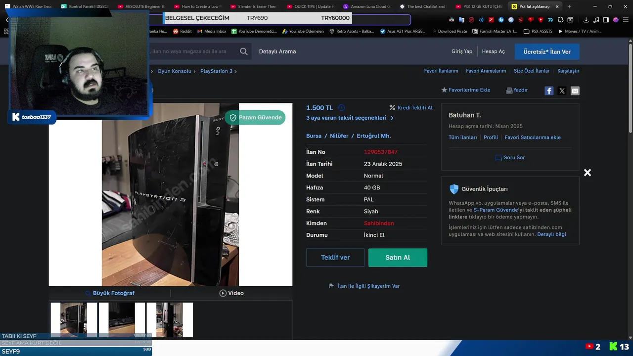Click the Shazam extension icon
Screen dimensions: 633x356
coord(501,20)
